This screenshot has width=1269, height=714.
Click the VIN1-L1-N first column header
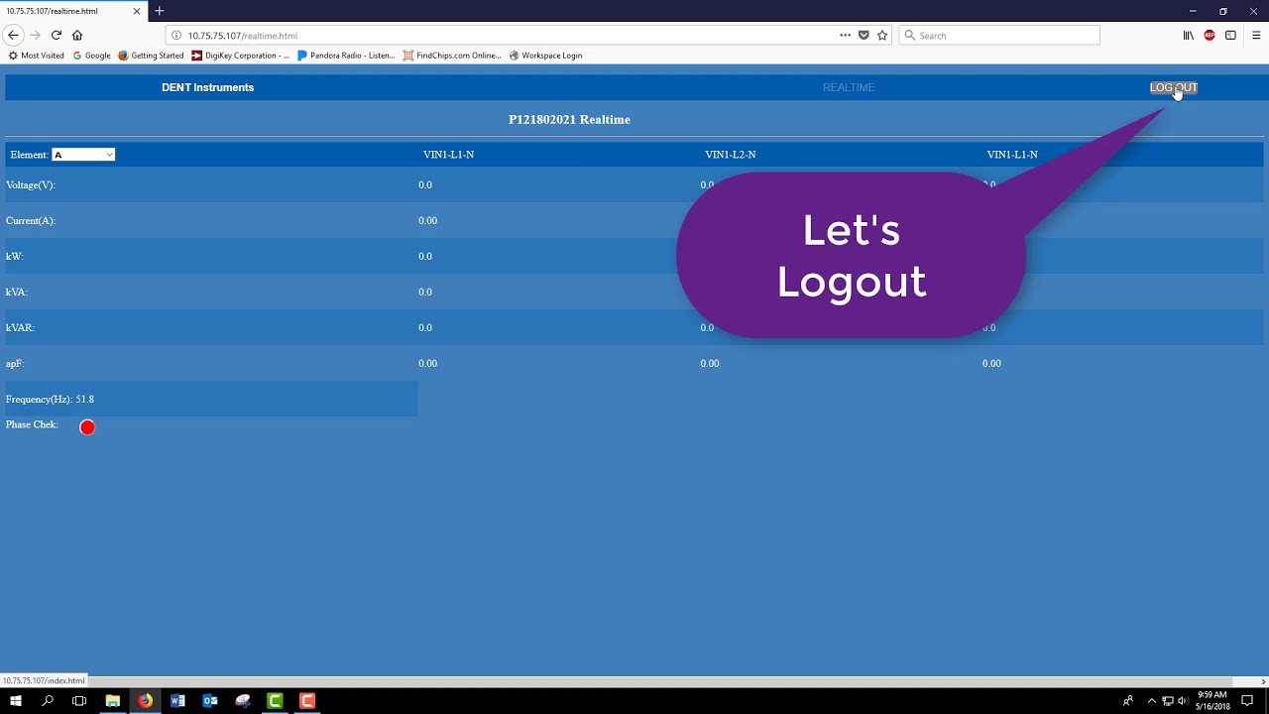click(x=448, y=155)
